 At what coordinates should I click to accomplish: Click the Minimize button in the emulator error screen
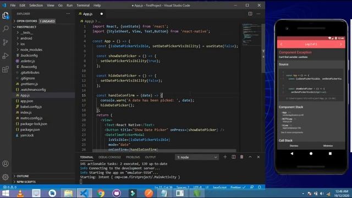tap(328, 146)
